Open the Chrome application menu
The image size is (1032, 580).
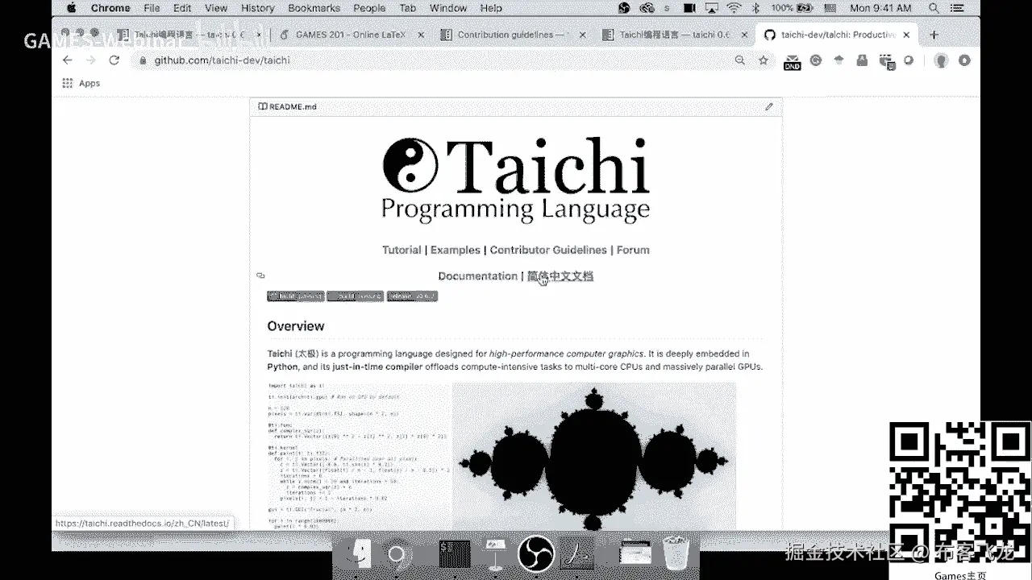click(110, 8)
